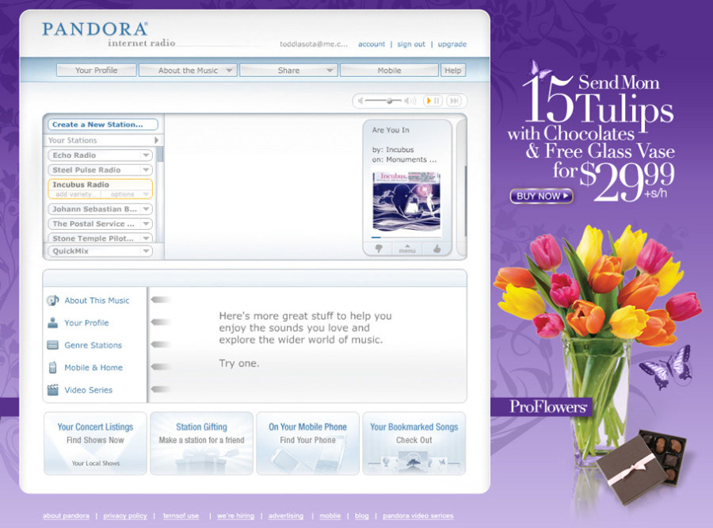Click the album name Monuments ... in song info
This screenshot has width=713, height=528.
pos(411,160)
